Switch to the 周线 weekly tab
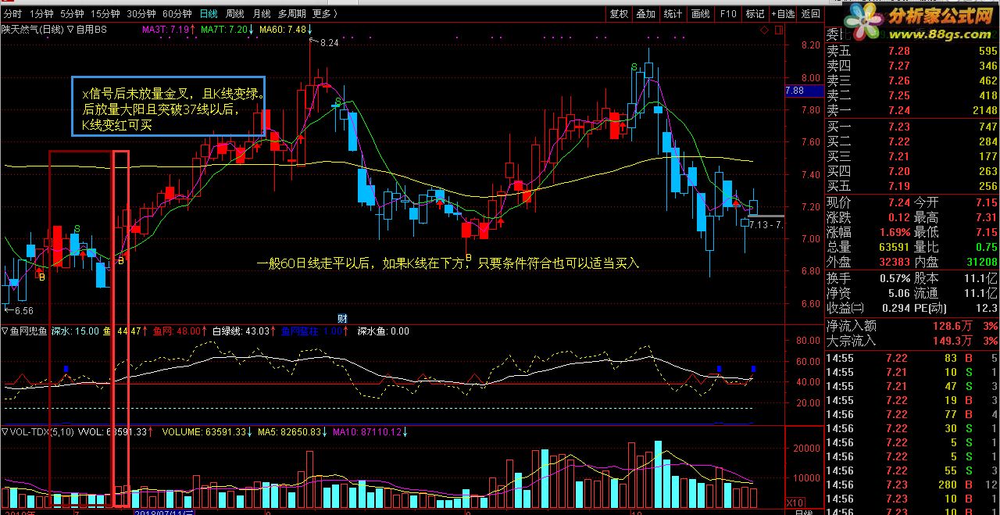 click(x=234, y=14)
